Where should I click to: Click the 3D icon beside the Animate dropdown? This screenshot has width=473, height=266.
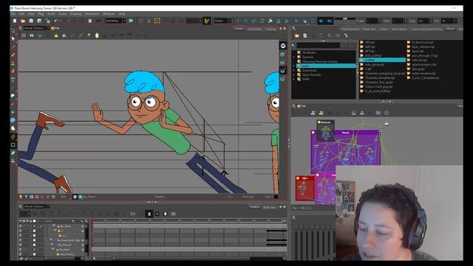point(131,21)
